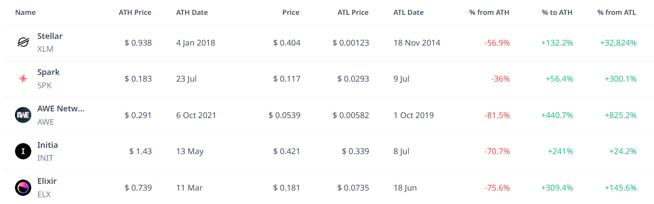Screen dimensions: 654x204
Task: Click the Elixir ELX coin icon
Action: (x=23, y=188)
